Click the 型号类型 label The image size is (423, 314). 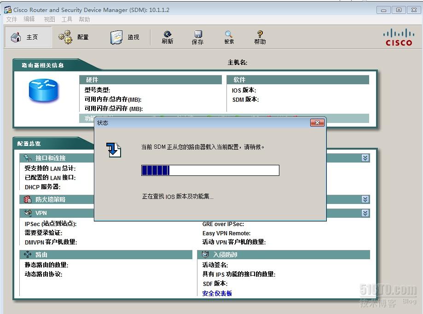pyautogui.click(x=98, y=90)
